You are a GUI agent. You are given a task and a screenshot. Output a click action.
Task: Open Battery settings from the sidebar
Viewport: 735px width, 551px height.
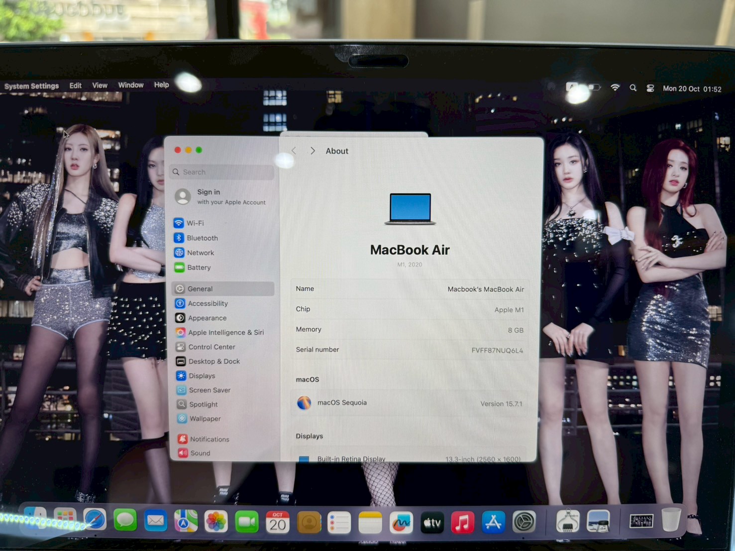tap(199, 268)
